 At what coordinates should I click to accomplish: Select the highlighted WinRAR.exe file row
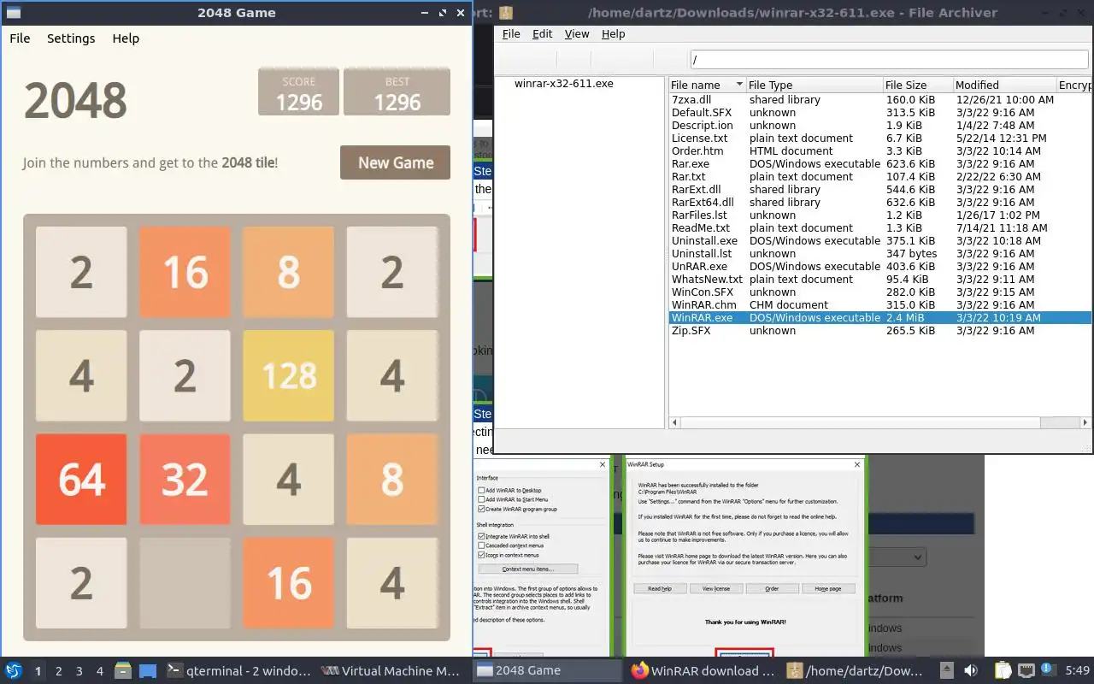[879, 318]
